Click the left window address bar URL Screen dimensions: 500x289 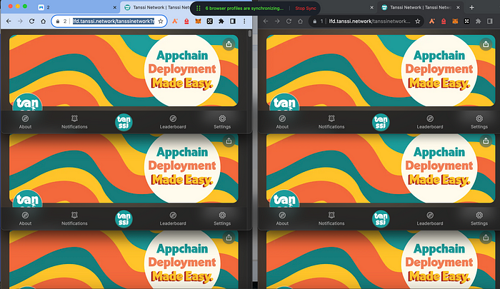tap(114, 21)
